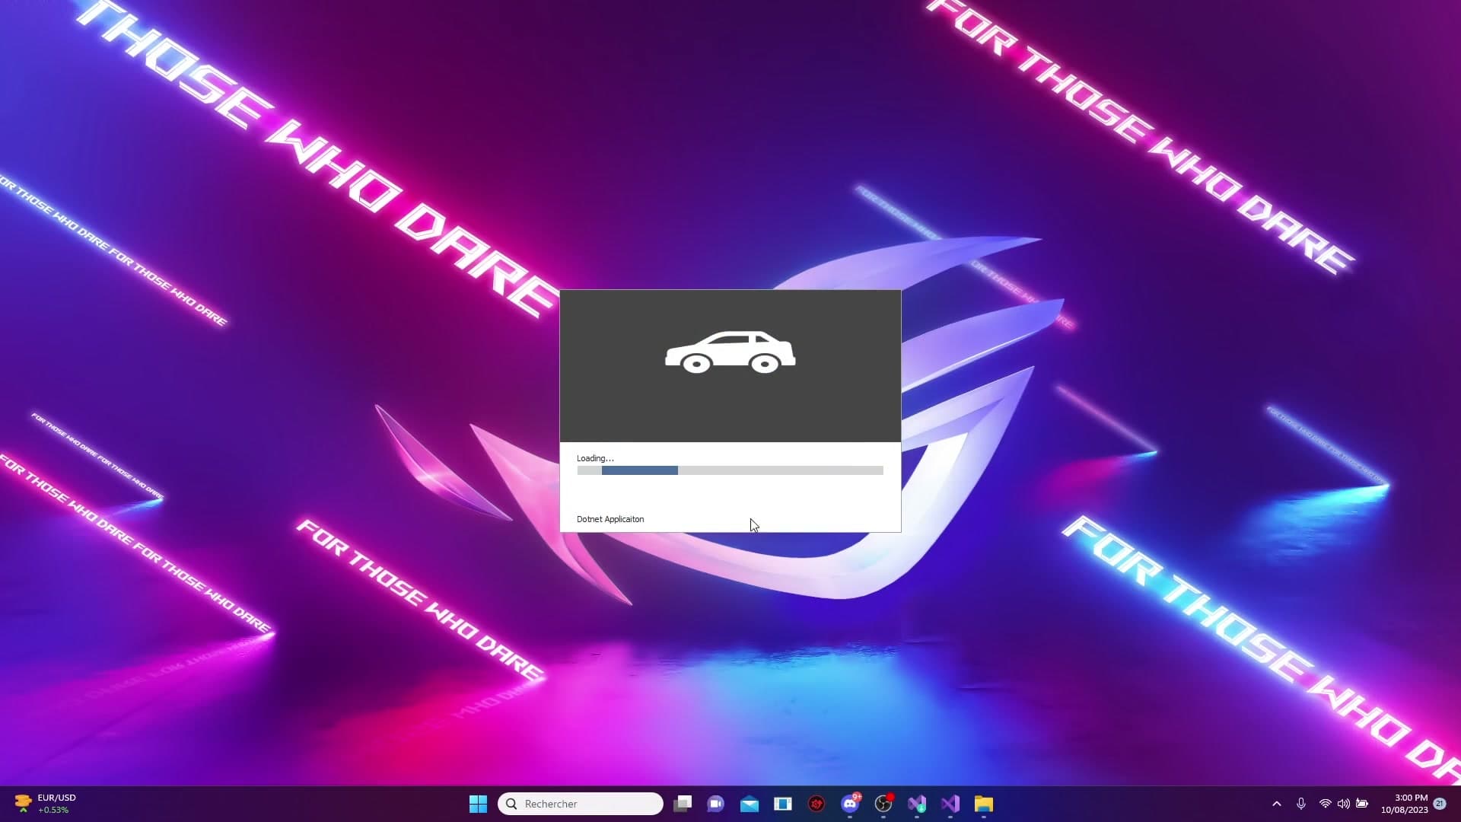Click the battery status tray icon

pyautogui.click(x=1362, y=804)
